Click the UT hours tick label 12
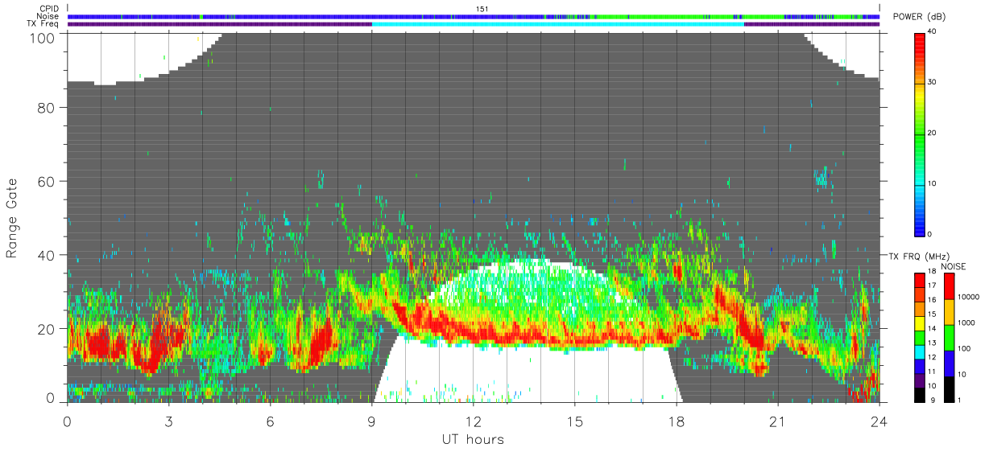 (473, 421)
